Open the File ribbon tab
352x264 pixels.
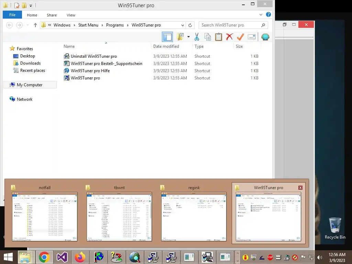click(12, 15)
